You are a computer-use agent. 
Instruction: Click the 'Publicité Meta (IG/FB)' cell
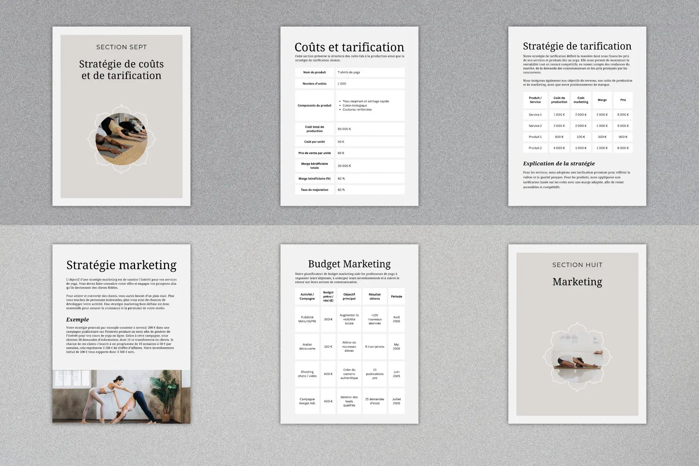click(x=307, y=319)
